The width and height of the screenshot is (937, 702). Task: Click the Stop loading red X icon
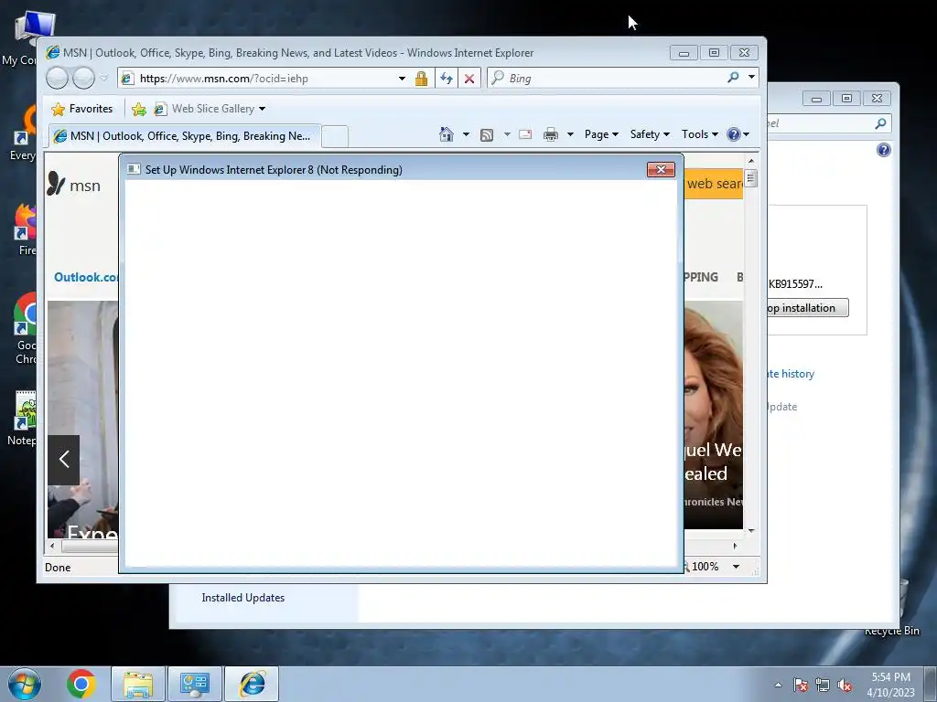(469, 79)
